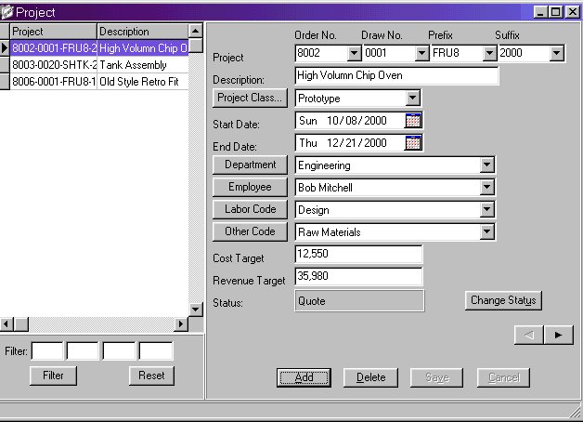The height and width of the screenshot is (422, 583).
Task: Click the Labor Code button
Action: 250,209
